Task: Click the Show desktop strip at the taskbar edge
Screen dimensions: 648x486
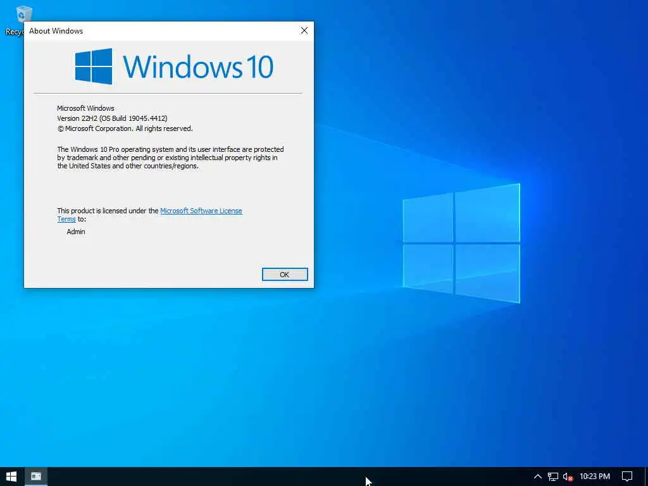Action: (646, 477)
